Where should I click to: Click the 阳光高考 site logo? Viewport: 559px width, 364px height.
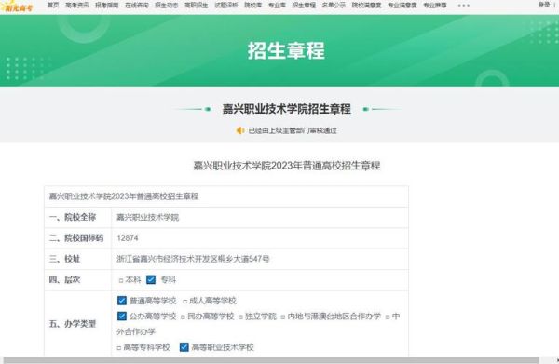[x=17, y=7]
